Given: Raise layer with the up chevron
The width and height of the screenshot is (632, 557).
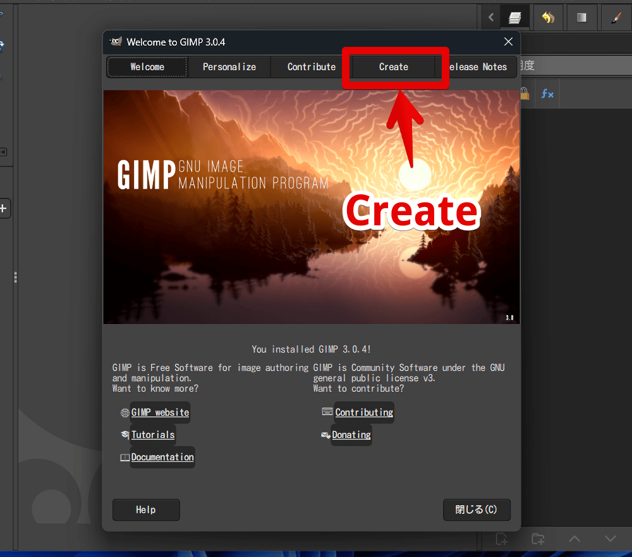Looking at the screenshot, I should click(574, 539).
